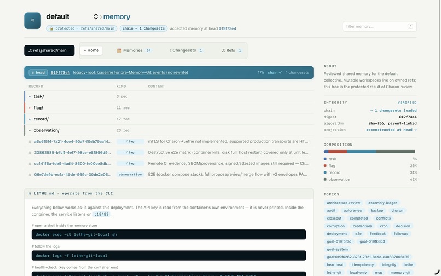Image resolution: width=441 pixels, height=276 pixels.
Task: Click the docker logs -f lethe-git-local code block
Action: pyautogui.click(x=169, y=255)
